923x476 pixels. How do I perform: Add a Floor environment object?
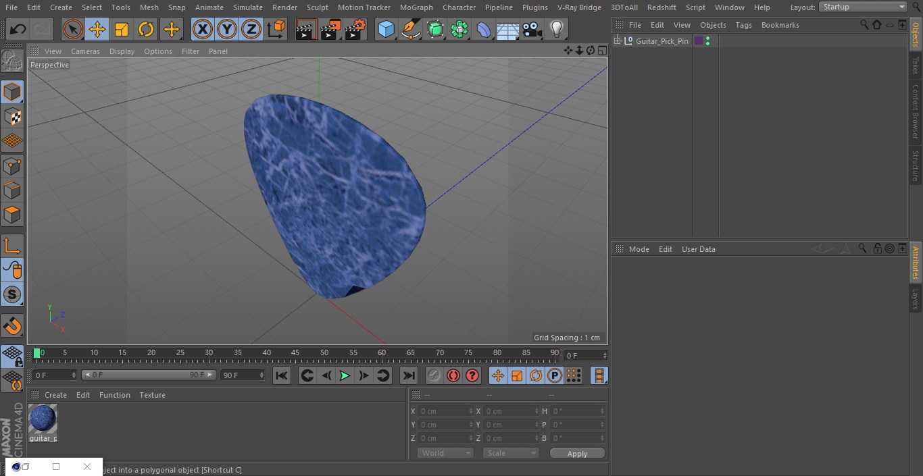click(x=508, y=30)
